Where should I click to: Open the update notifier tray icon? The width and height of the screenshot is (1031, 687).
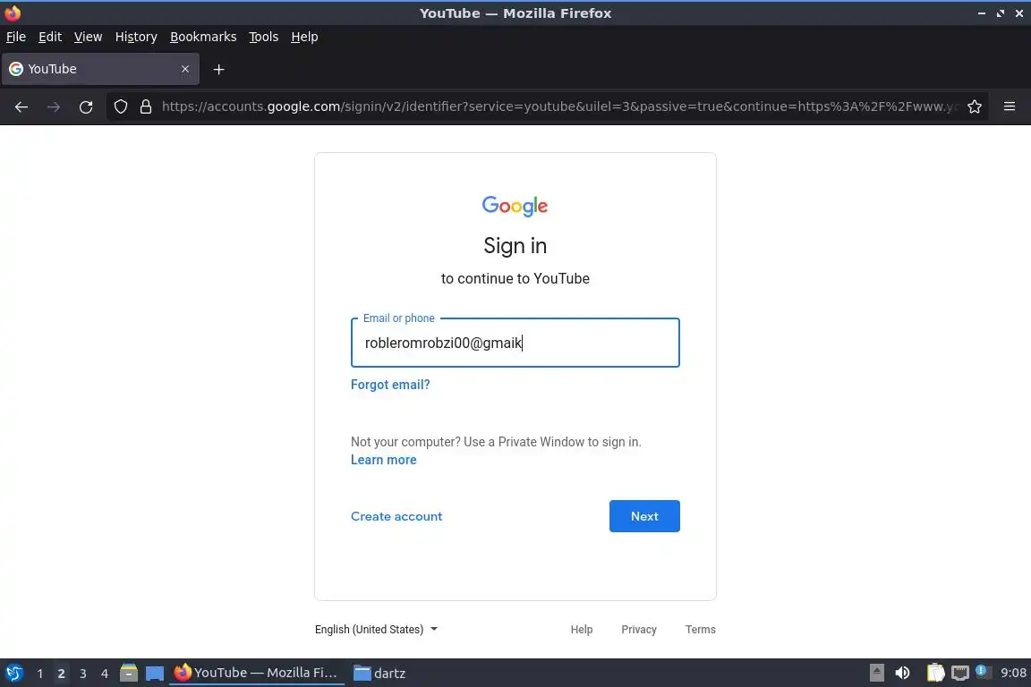click(x=982, y=671)
